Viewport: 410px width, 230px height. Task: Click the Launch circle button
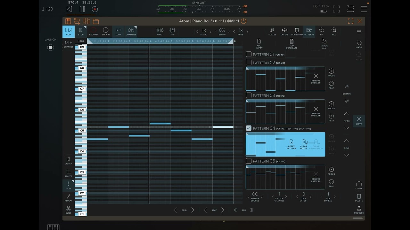pyautogui.click(x=51, y=48)
